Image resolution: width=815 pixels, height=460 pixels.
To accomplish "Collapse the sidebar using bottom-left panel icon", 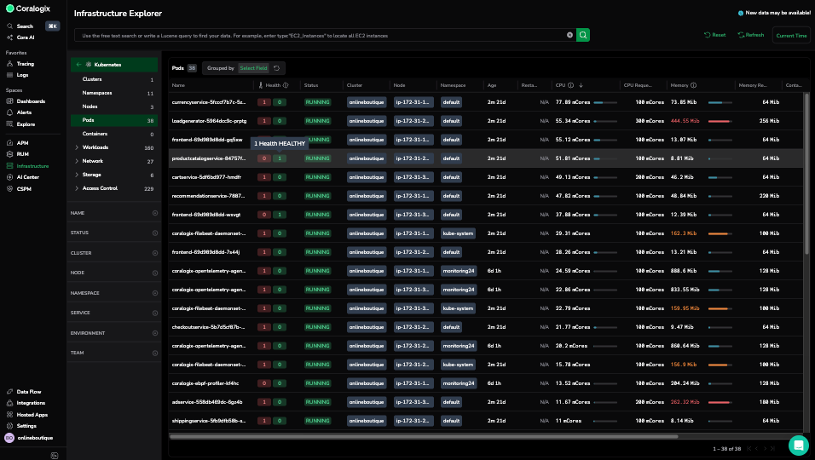I will pyautogui.click(x=55, y=455).
